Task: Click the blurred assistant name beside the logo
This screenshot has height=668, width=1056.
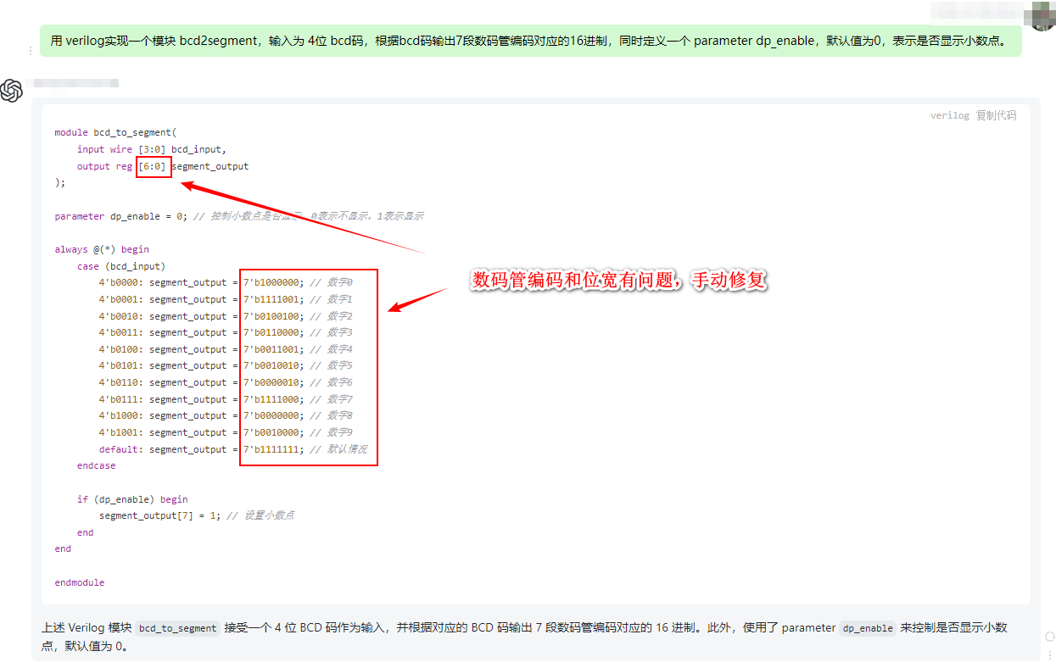Action: tap(72, 83)
